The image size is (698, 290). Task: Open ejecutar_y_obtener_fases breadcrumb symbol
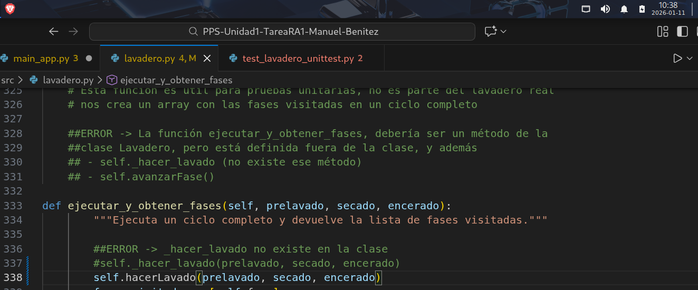coord(176,80)
